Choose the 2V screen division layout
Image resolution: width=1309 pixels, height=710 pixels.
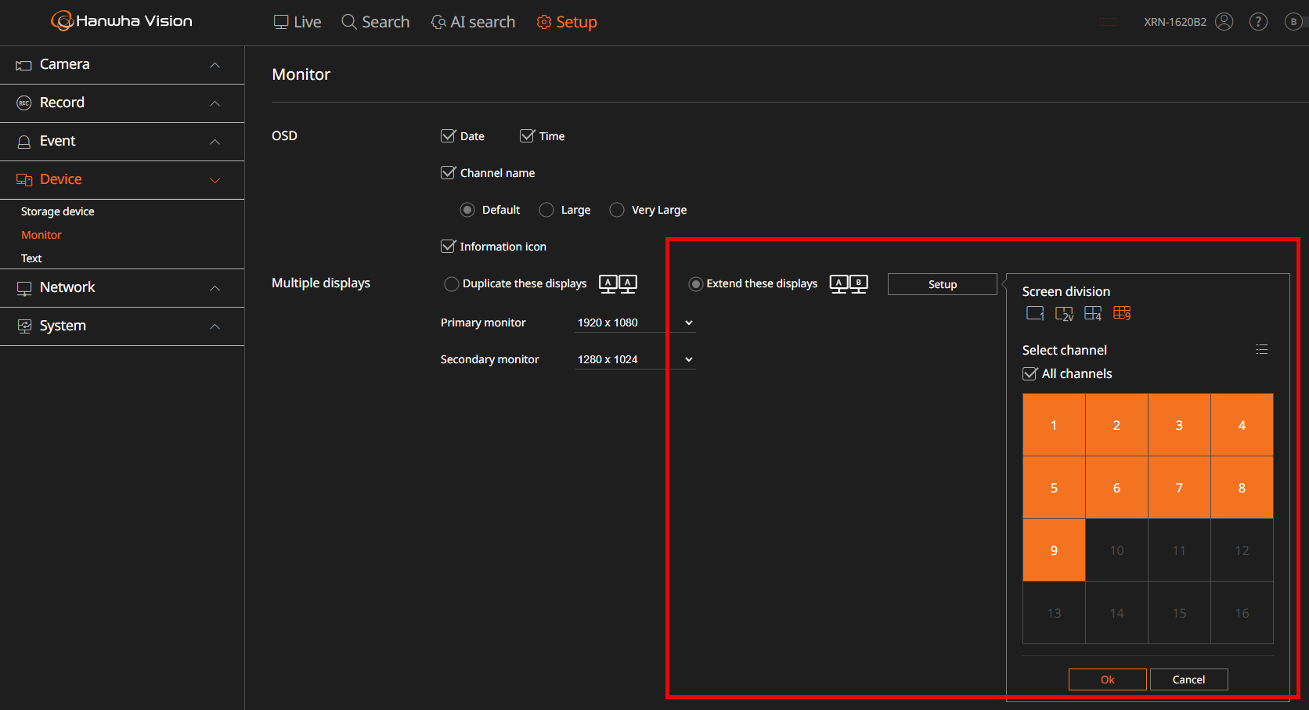point(1064,314)
